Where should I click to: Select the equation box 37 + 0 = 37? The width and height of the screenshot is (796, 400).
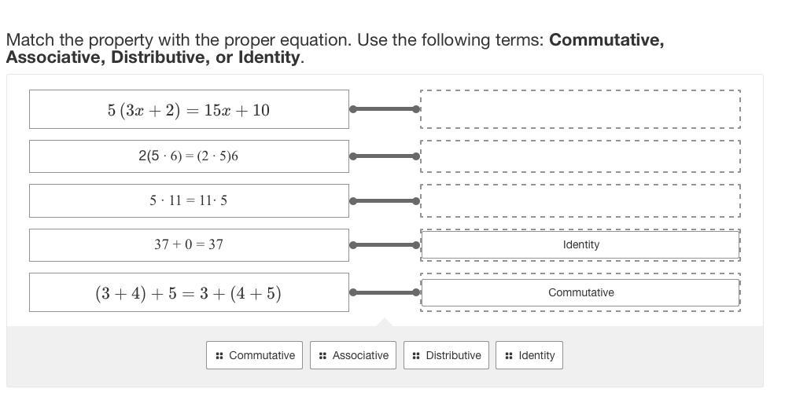tap(189, 244)
